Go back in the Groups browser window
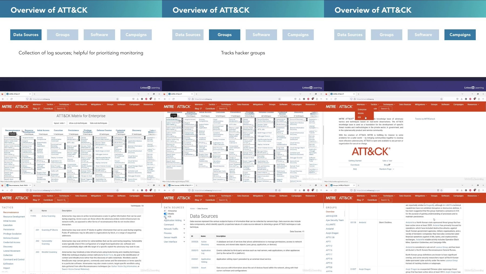The image size is (486, 274). click(x=327, y=190)
